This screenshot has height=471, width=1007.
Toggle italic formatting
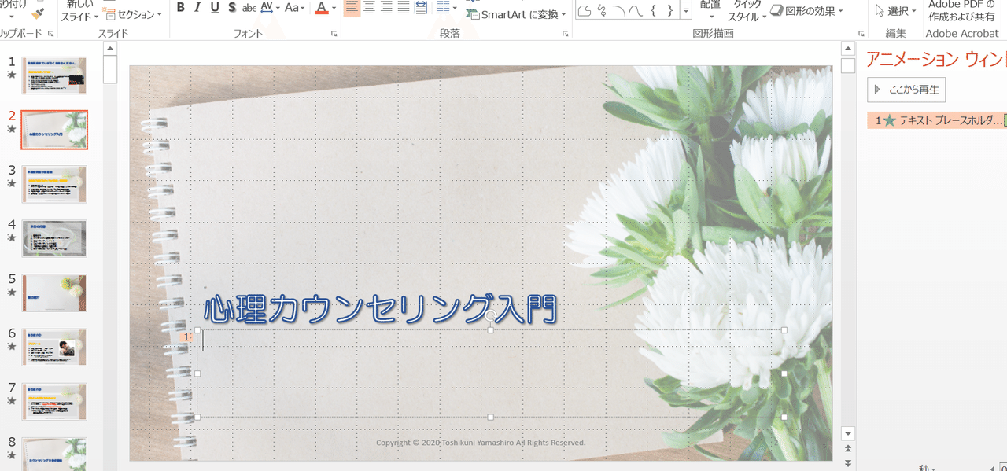(197, 8)
